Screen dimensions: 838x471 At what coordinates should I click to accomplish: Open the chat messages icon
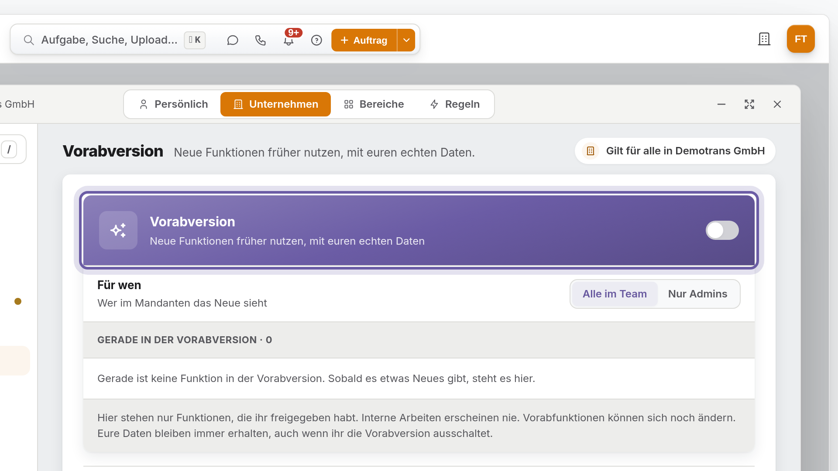pyautogui.click(x=233, y=40)
